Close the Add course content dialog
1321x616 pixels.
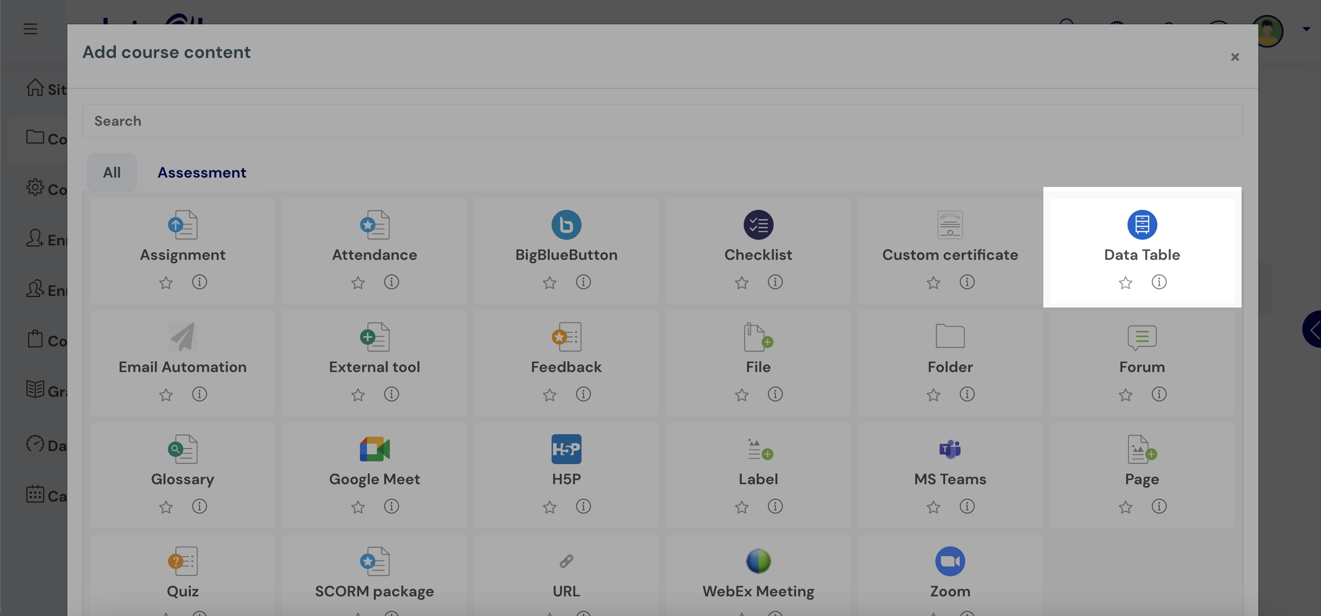point(1235,57)
